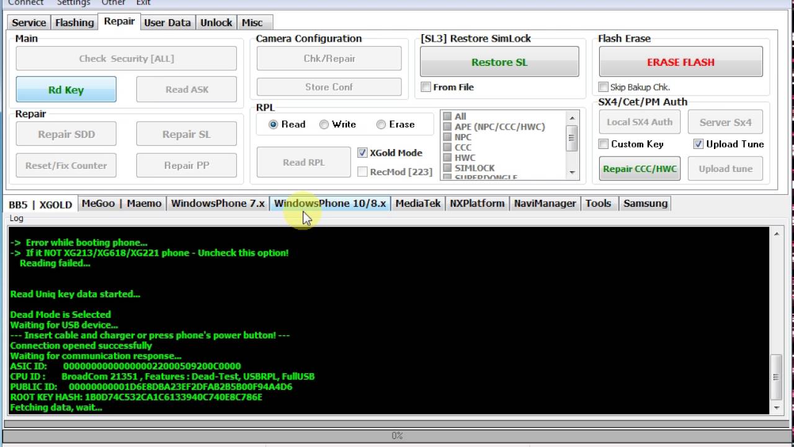
Task: Open the Samsung tab
Action: coord(646,204)
